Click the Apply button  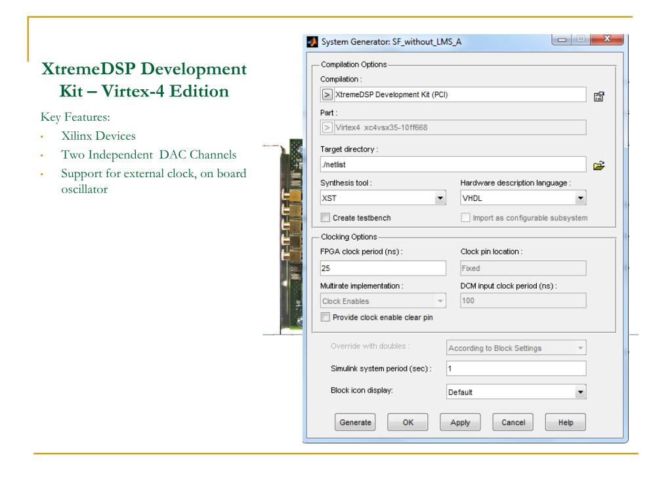[460, 422]
